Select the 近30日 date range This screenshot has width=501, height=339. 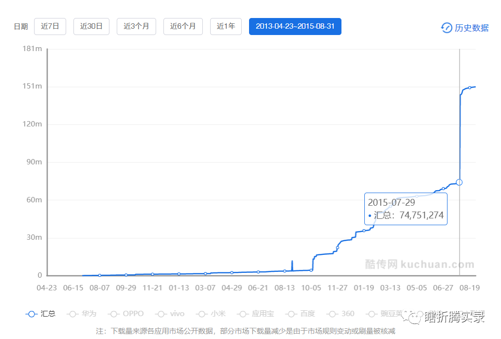click(x=91, y=26)
